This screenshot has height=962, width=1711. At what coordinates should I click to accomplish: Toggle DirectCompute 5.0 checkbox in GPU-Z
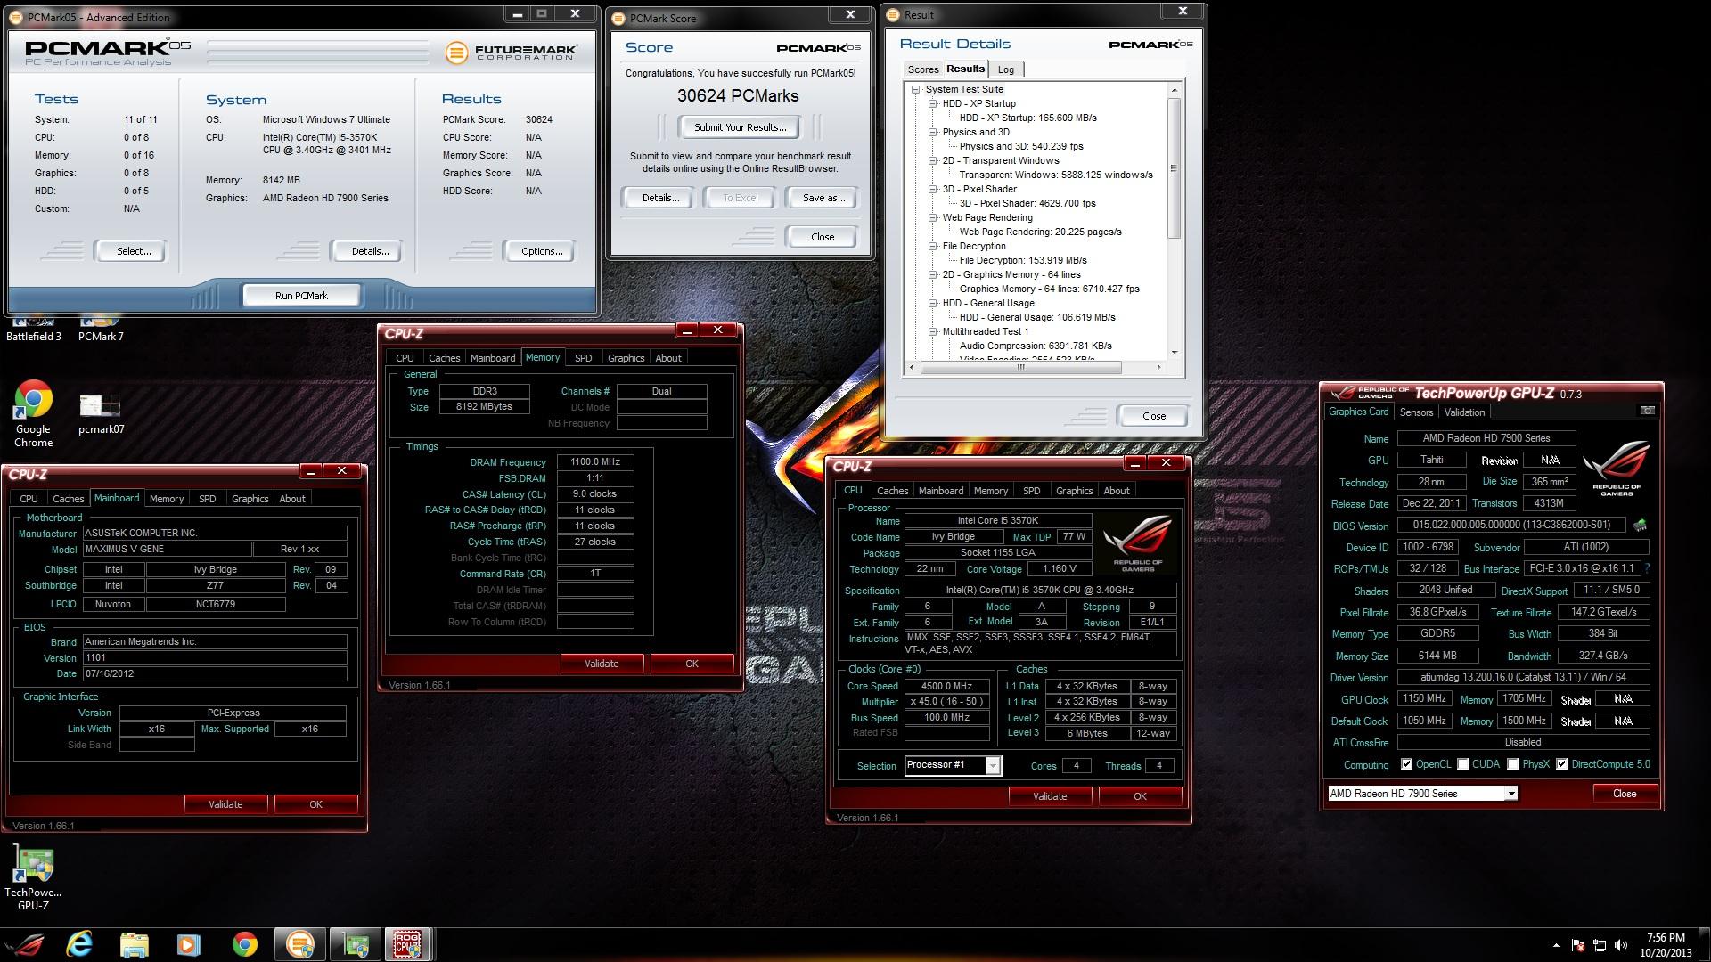(1561, 764)
